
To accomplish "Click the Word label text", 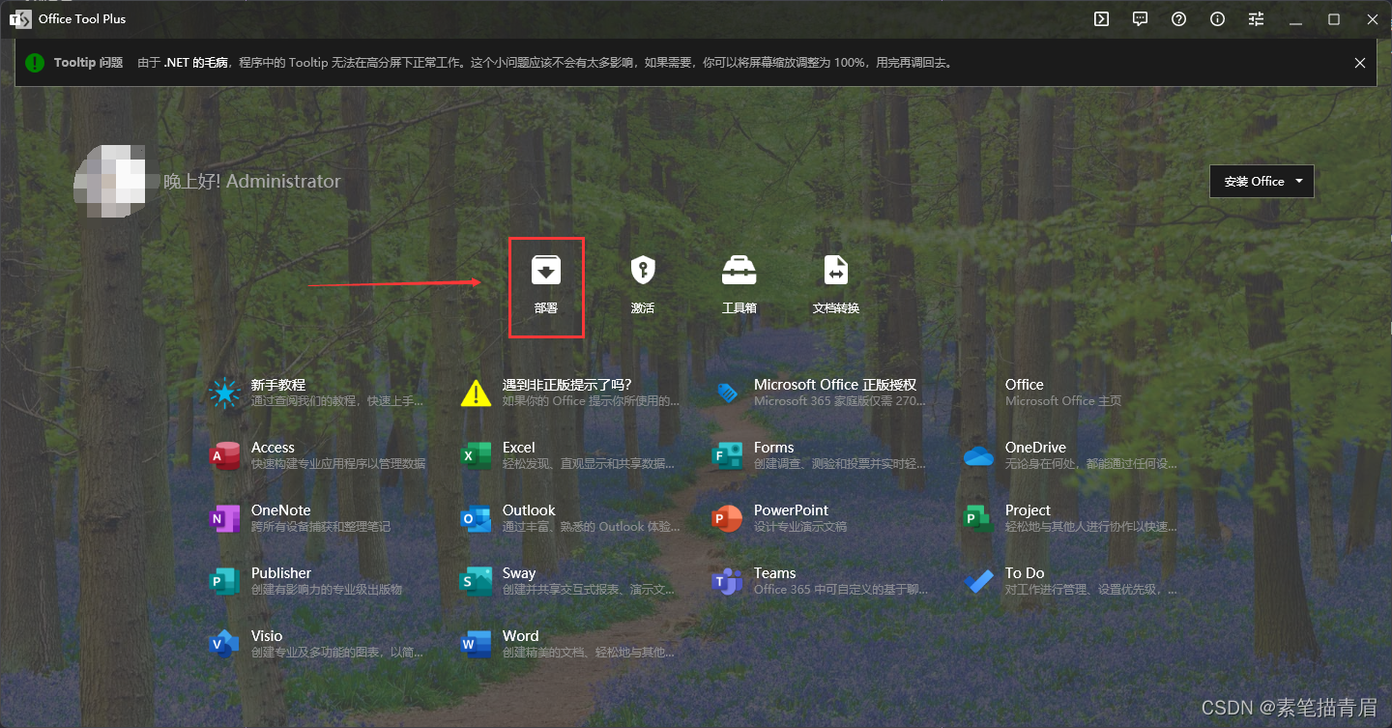I will click(x=521, y=636).
